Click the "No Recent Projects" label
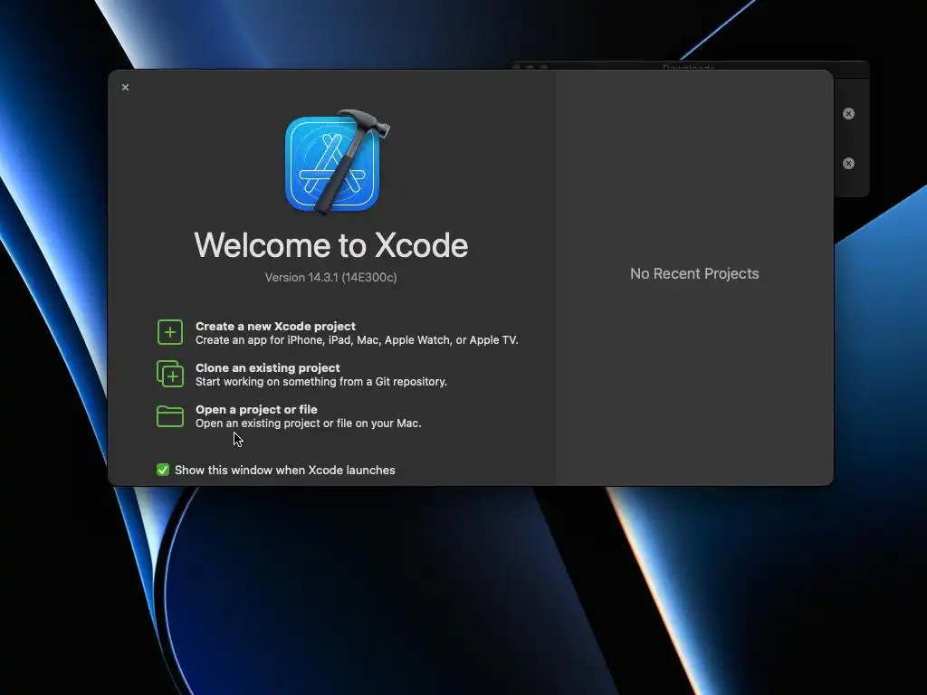 pyautogui.click(x=694, y=273)
